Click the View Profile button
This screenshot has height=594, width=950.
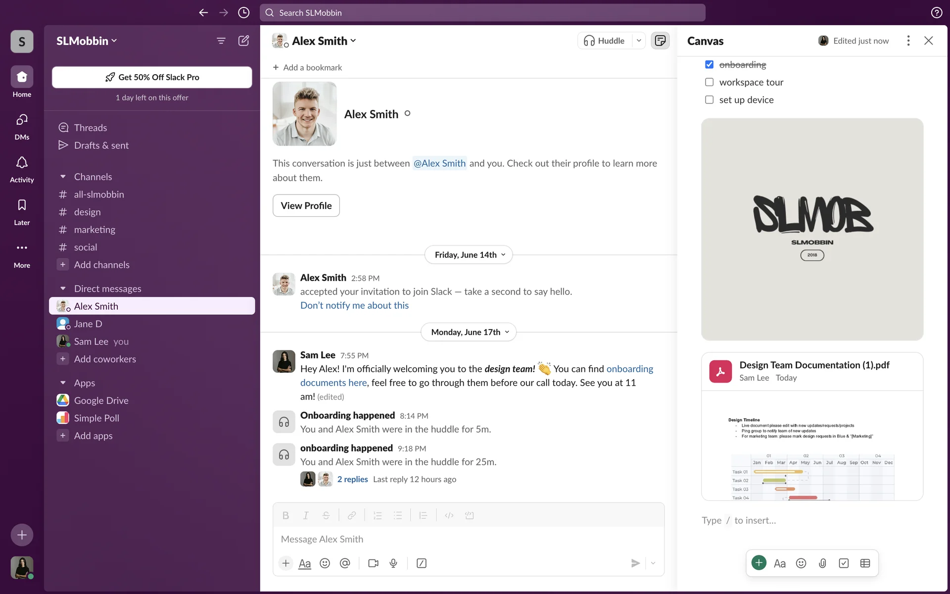(306, 205)
